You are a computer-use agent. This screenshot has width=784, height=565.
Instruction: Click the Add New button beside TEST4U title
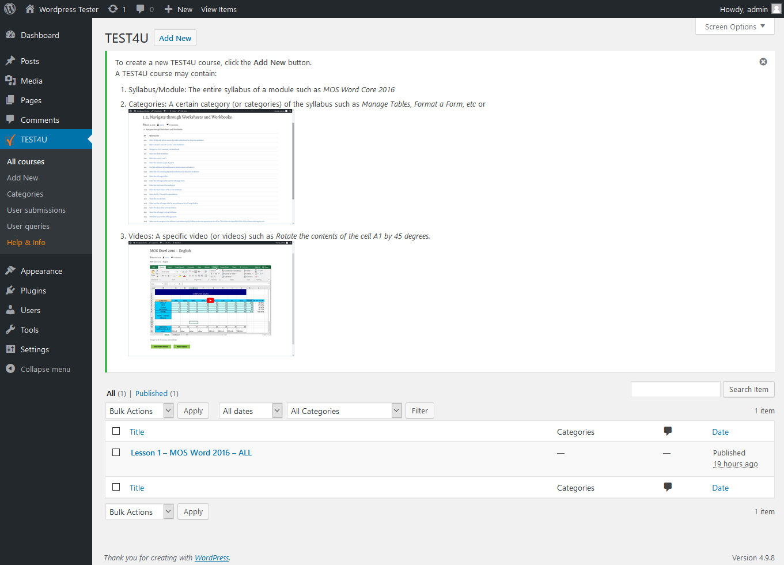[x=175, y=38]
